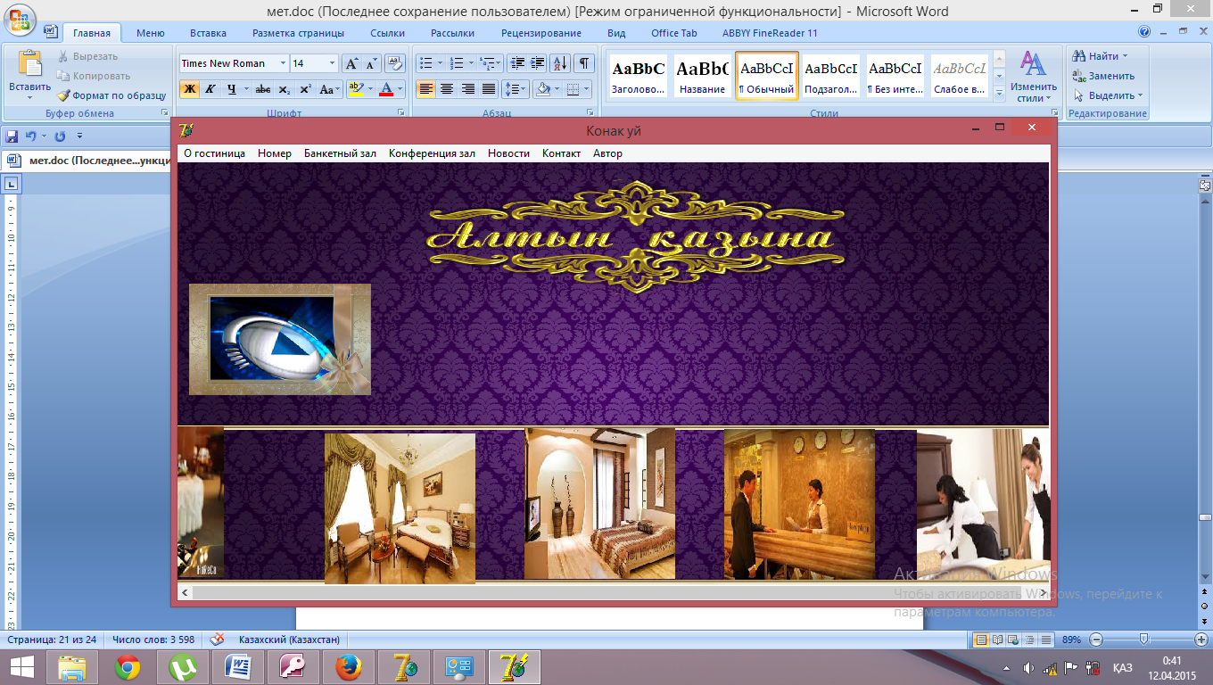
Task: Toggle align text right
Action: (467, 89)
